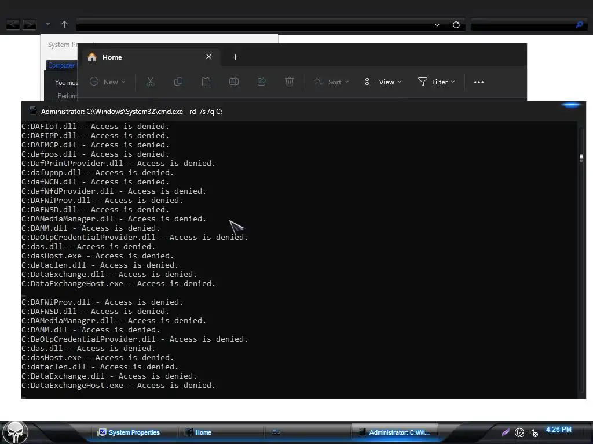
Task: Click the line 'C:dafWfdProvider.dll - Access is denied.'
Action: click(114, 191)
